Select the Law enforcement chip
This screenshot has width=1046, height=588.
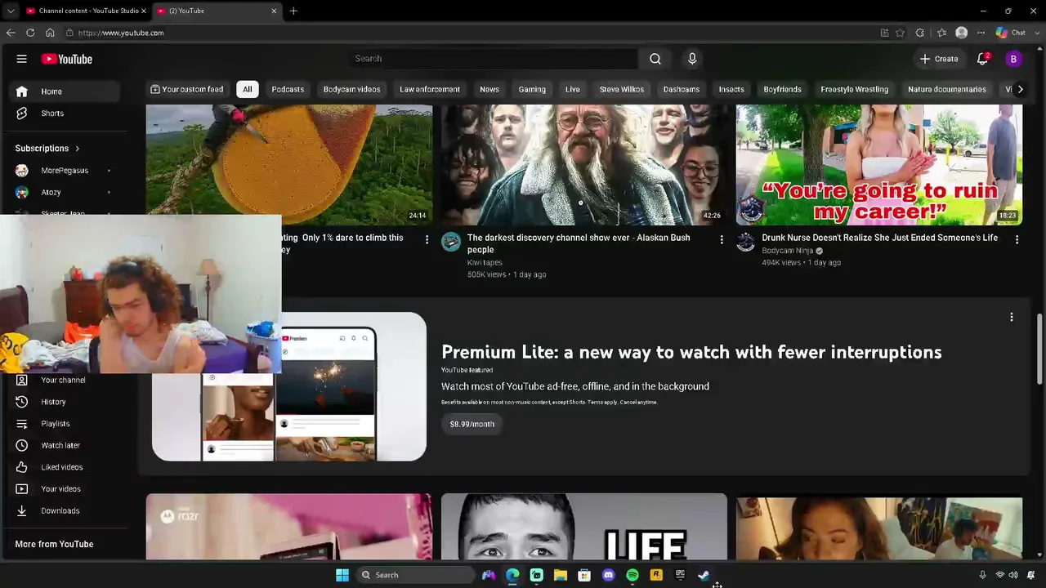pos(430,89)
